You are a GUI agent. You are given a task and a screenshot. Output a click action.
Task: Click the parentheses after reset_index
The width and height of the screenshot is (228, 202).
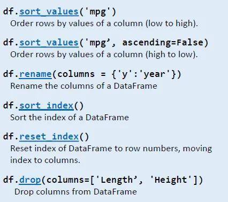[x=84, y=137]
